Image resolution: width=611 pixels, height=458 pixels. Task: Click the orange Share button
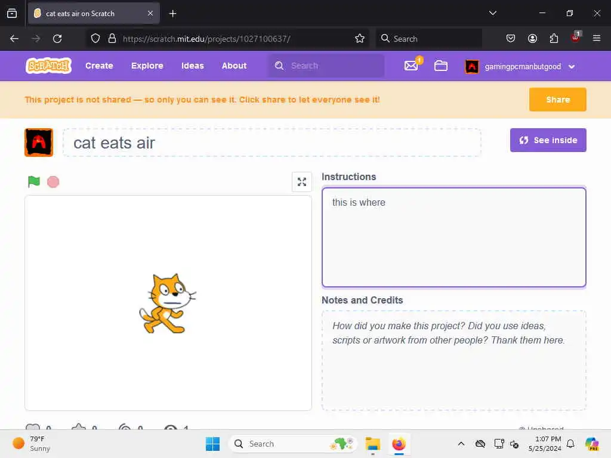[x=558, y=100]
